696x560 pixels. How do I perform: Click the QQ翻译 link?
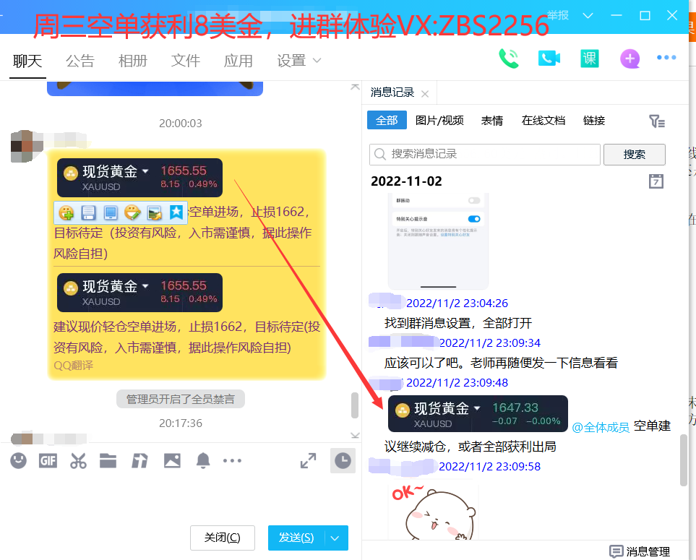coord(73,366)
